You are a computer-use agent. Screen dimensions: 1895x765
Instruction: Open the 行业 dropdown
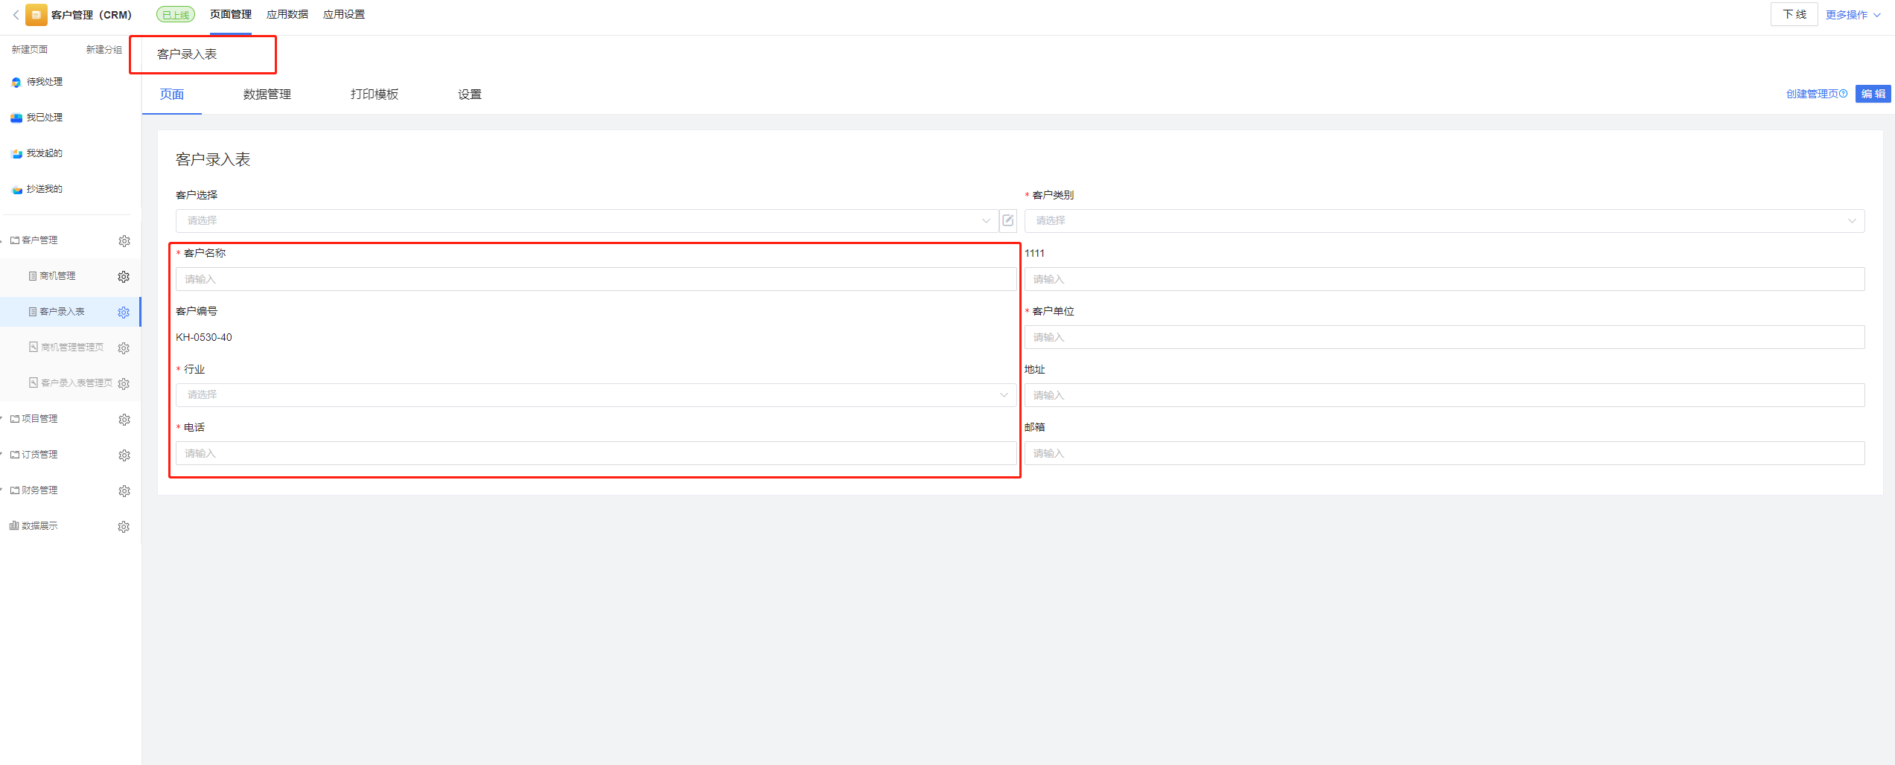(596, 395)
